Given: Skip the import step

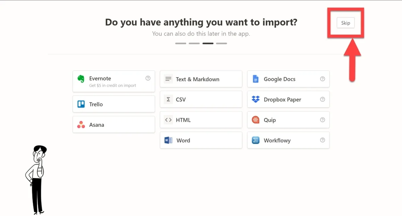Looking at the screenshot, I should (345, 23).
